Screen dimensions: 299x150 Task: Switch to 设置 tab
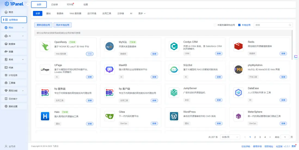point(86,4)
